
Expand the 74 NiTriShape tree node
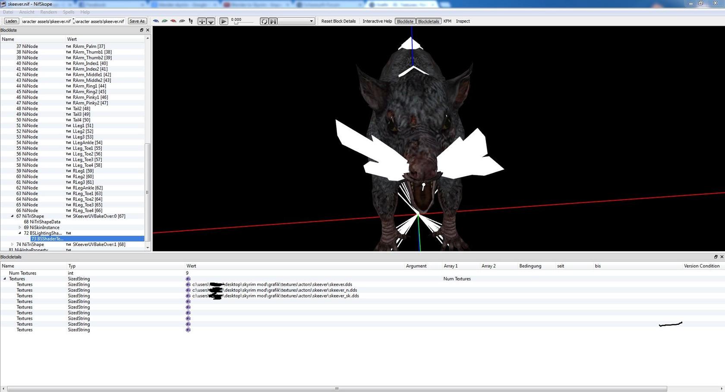coord(12,244)
